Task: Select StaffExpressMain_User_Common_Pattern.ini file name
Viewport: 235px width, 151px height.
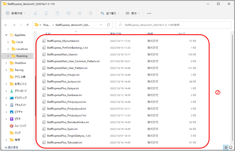Action: [x=73, y=61]
